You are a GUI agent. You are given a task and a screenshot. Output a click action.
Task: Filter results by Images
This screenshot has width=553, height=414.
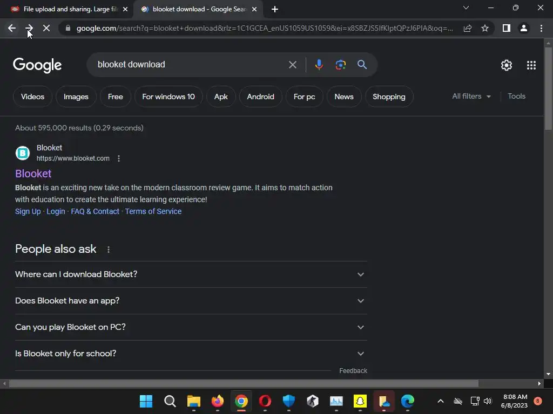click(76, 96)
